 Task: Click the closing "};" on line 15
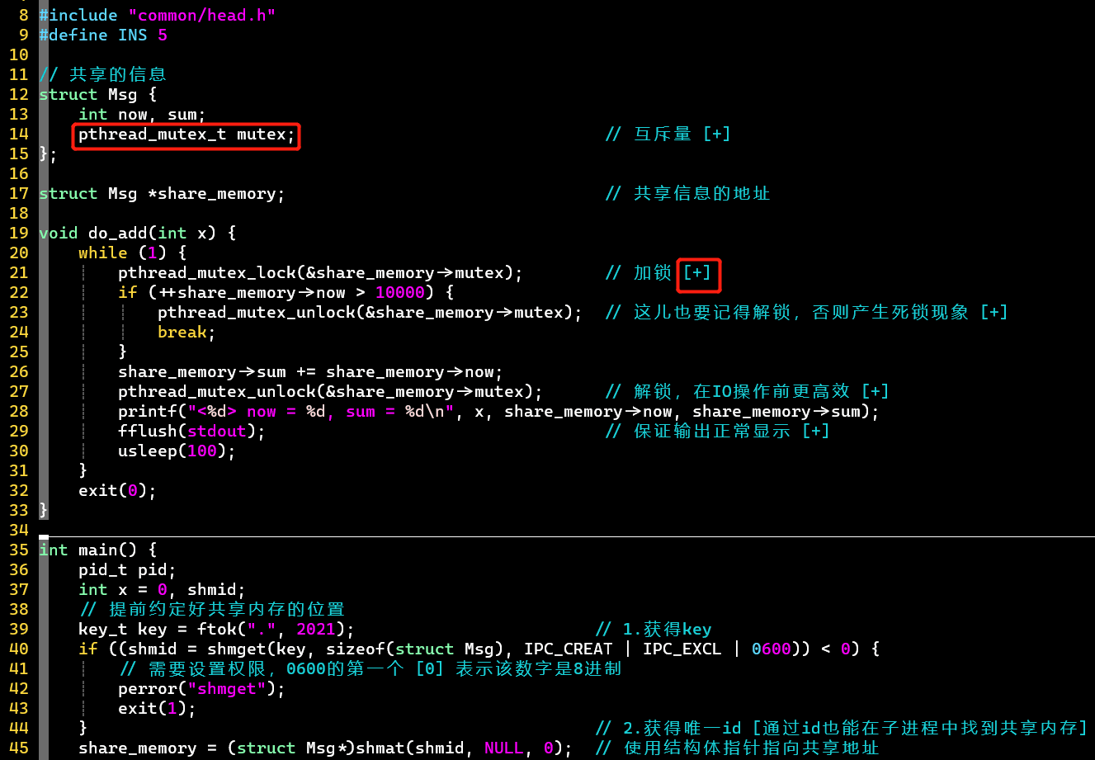48,153
